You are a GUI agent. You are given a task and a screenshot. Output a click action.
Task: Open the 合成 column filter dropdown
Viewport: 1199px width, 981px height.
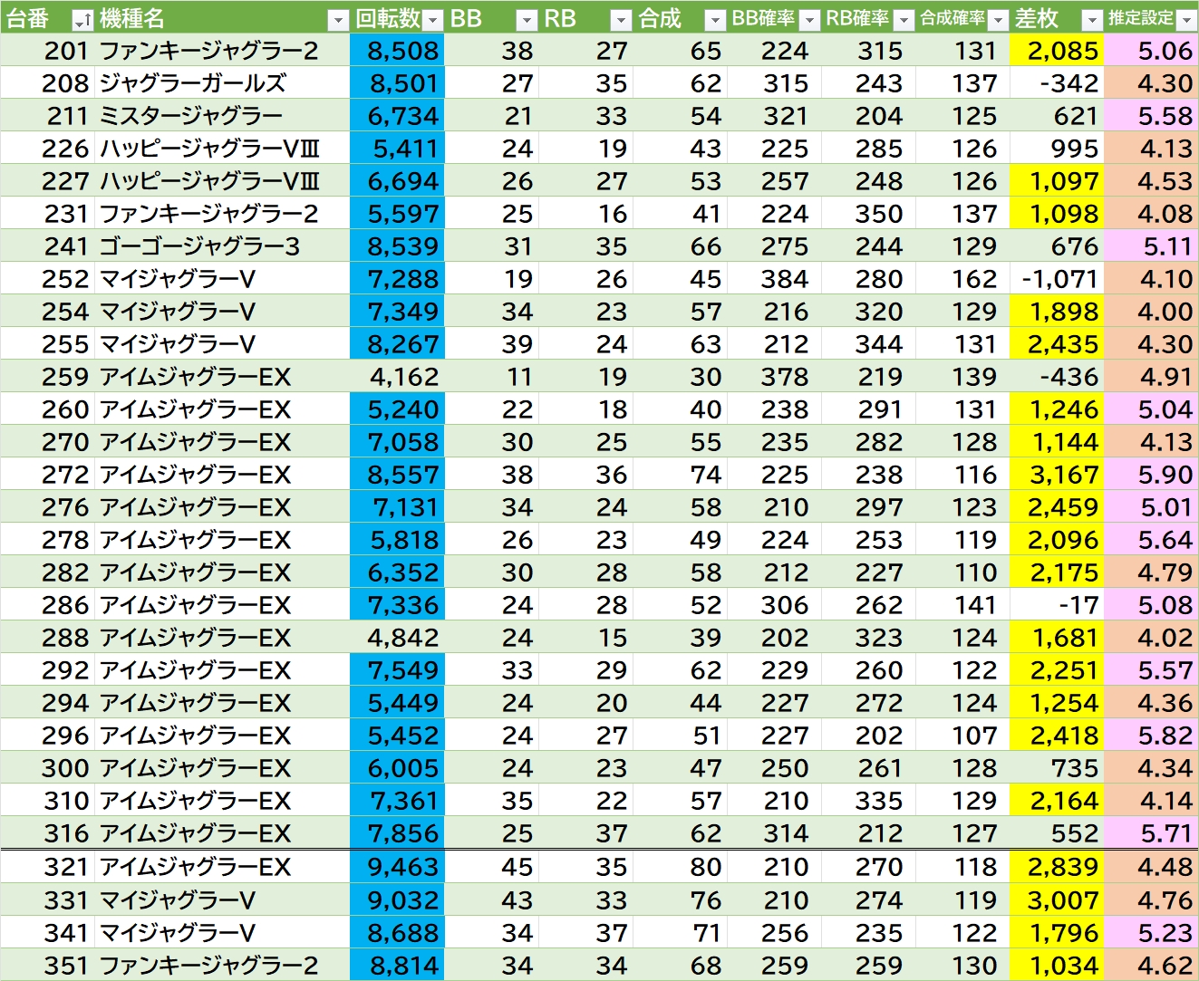[715, 19]
